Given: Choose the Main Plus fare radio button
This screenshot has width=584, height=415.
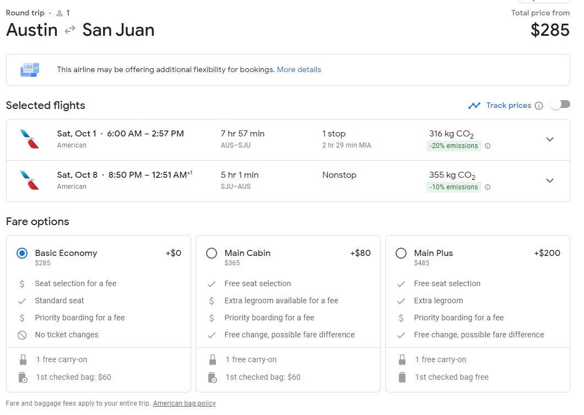Looking at the screenshot, I should click(x=401, y=253).
